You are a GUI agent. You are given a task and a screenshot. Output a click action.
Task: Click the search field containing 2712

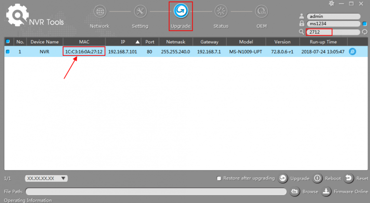click(x=333, y=32)
